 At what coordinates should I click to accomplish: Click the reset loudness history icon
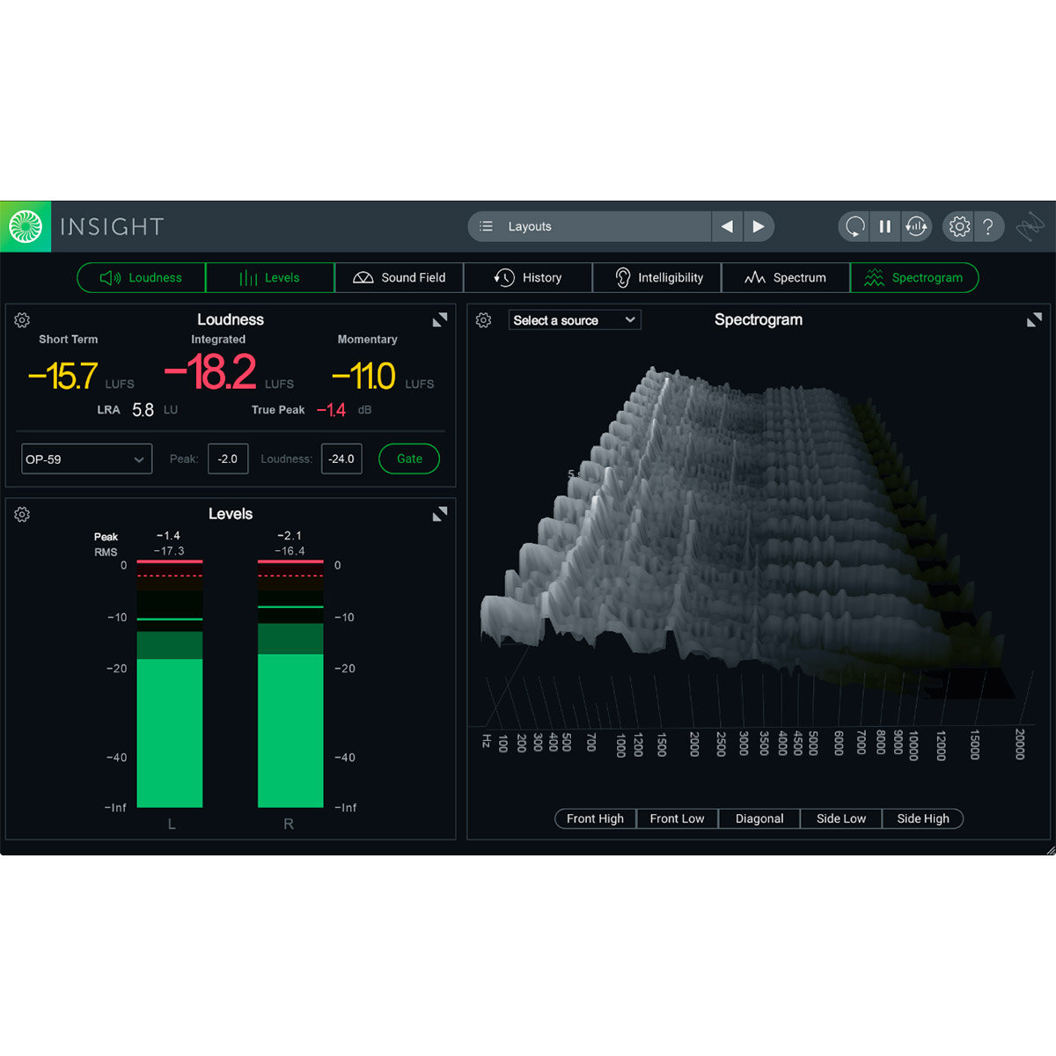[917, 226]
